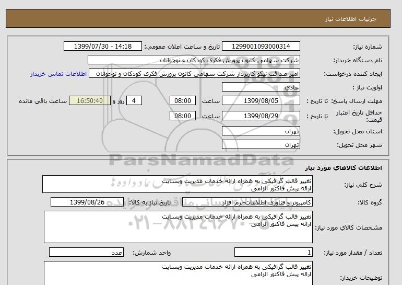The image size is (402, 285).
Task: Click the label شرح کلی نیاز
Action: click(363, 185)
